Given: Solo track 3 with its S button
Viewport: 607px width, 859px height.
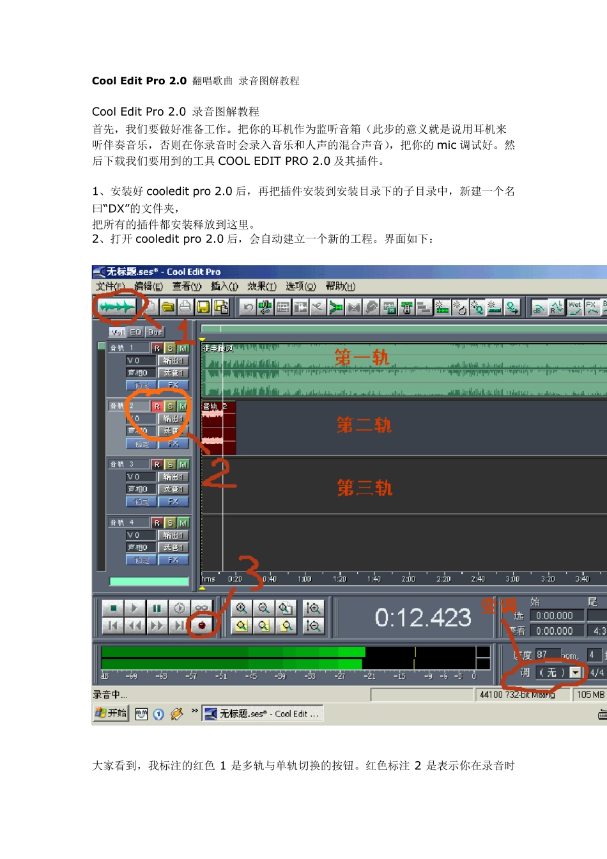Looking at the screenshot, I should (x=170, y=465).
